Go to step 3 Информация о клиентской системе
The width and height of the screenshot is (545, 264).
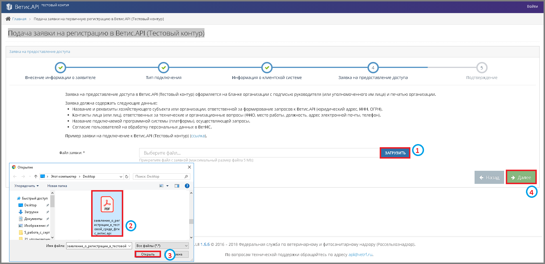point(267,68)
